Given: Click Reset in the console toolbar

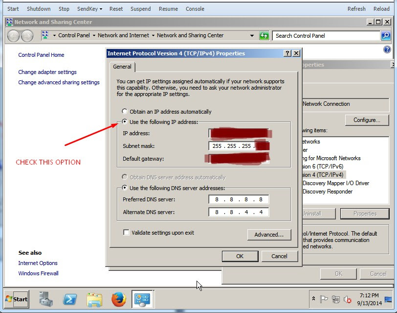Looking at the screenshot, I should tap(116, 9).
